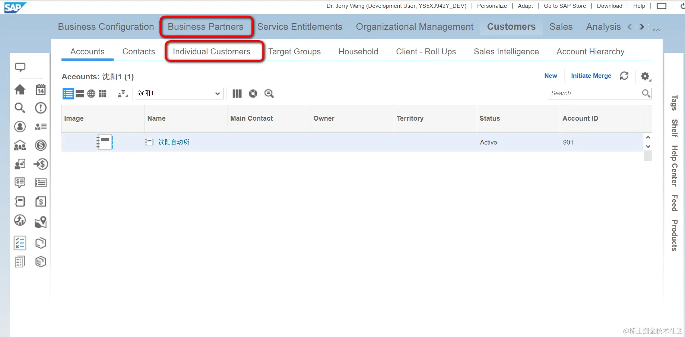Click the columns layout toolbar icon

(237, 93)
